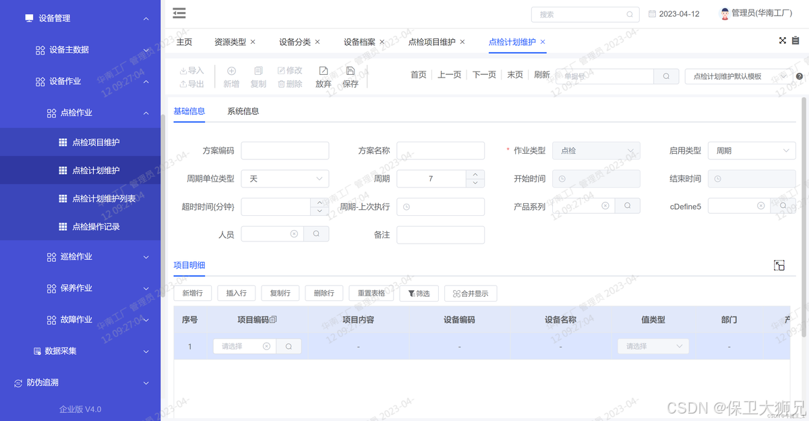Clear the 人员 field with the x icon

click(294, 233)
